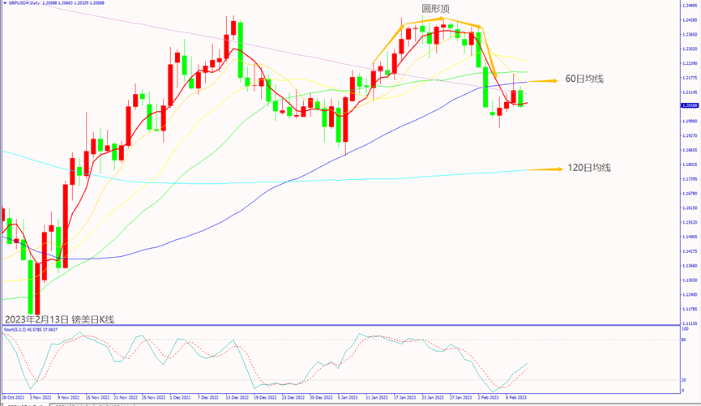Screen dimensions: 701x406
Task: Click the GBPUSD,Daily symbol title
Action: tap(31, 4)
